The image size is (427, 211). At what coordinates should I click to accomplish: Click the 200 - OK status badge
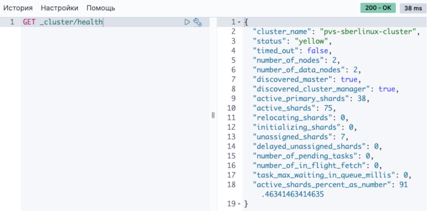tap(378, 8)
